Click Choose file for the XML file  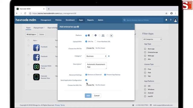coord(90,85)
